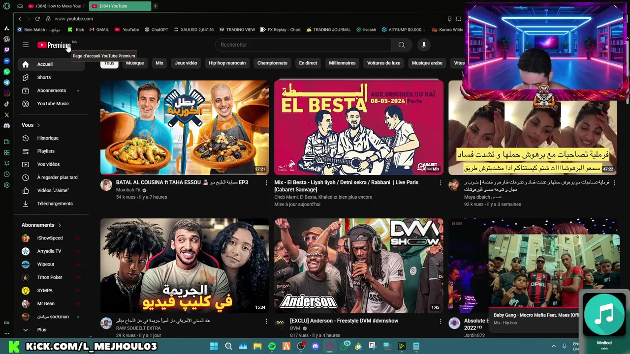Open Anderson Freestyle DVM video thumbnail
Viewport: 630px width, 354px height.
tap(358, 265)
